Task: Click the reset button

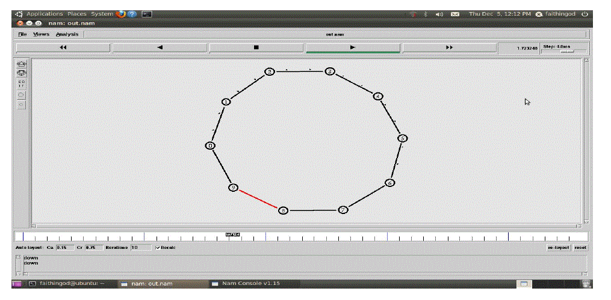Action: (x=580, y=248)
